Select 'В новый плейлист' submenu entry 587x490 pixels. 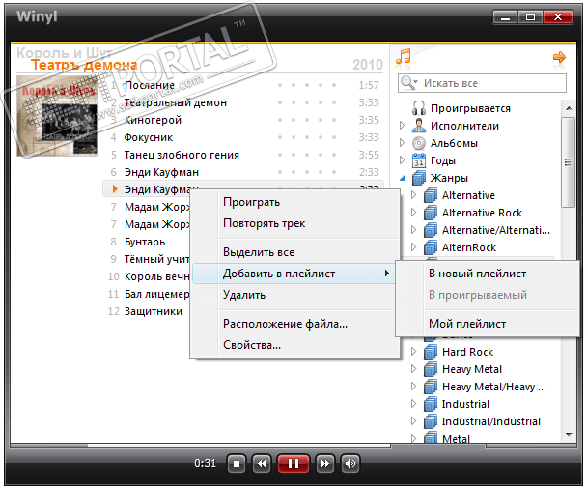point(488,274)
